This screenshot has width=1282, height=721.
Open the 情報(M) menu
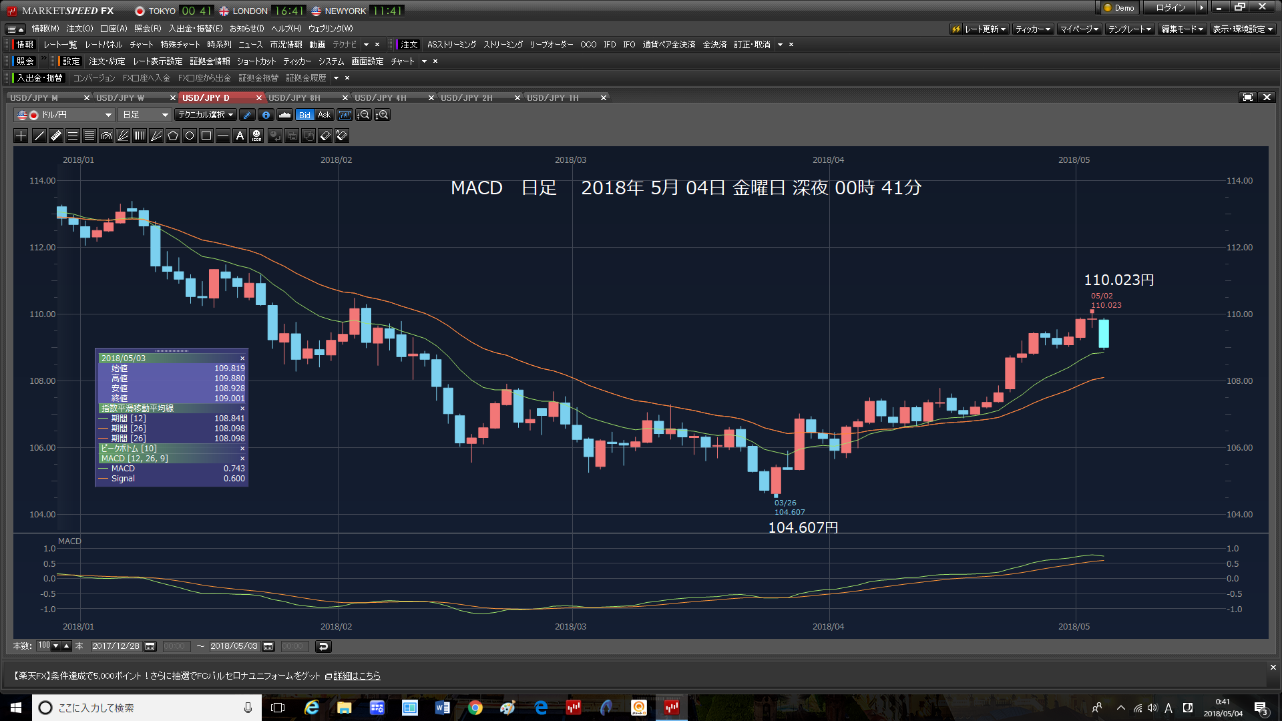tap(45, 29)
